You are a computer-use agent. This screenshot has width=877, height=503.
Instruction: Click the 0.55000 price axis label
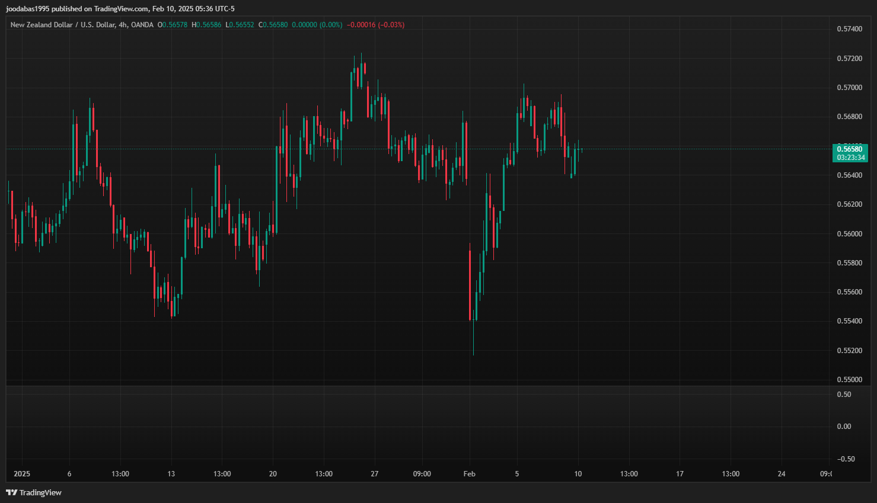(849, 380)
